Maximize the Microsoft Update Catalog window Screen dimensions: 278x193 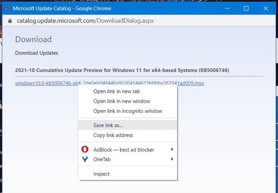pyautogui.click(x=246, y=8)
